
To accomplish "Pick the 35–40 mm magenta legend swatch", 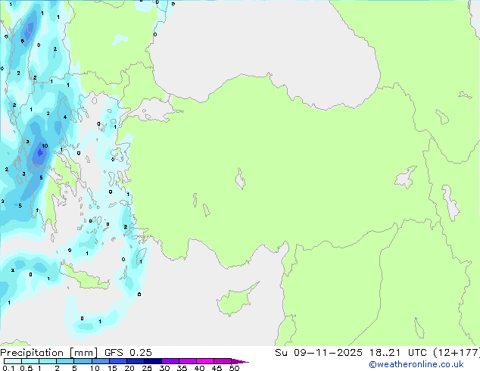I will (187, 361).
